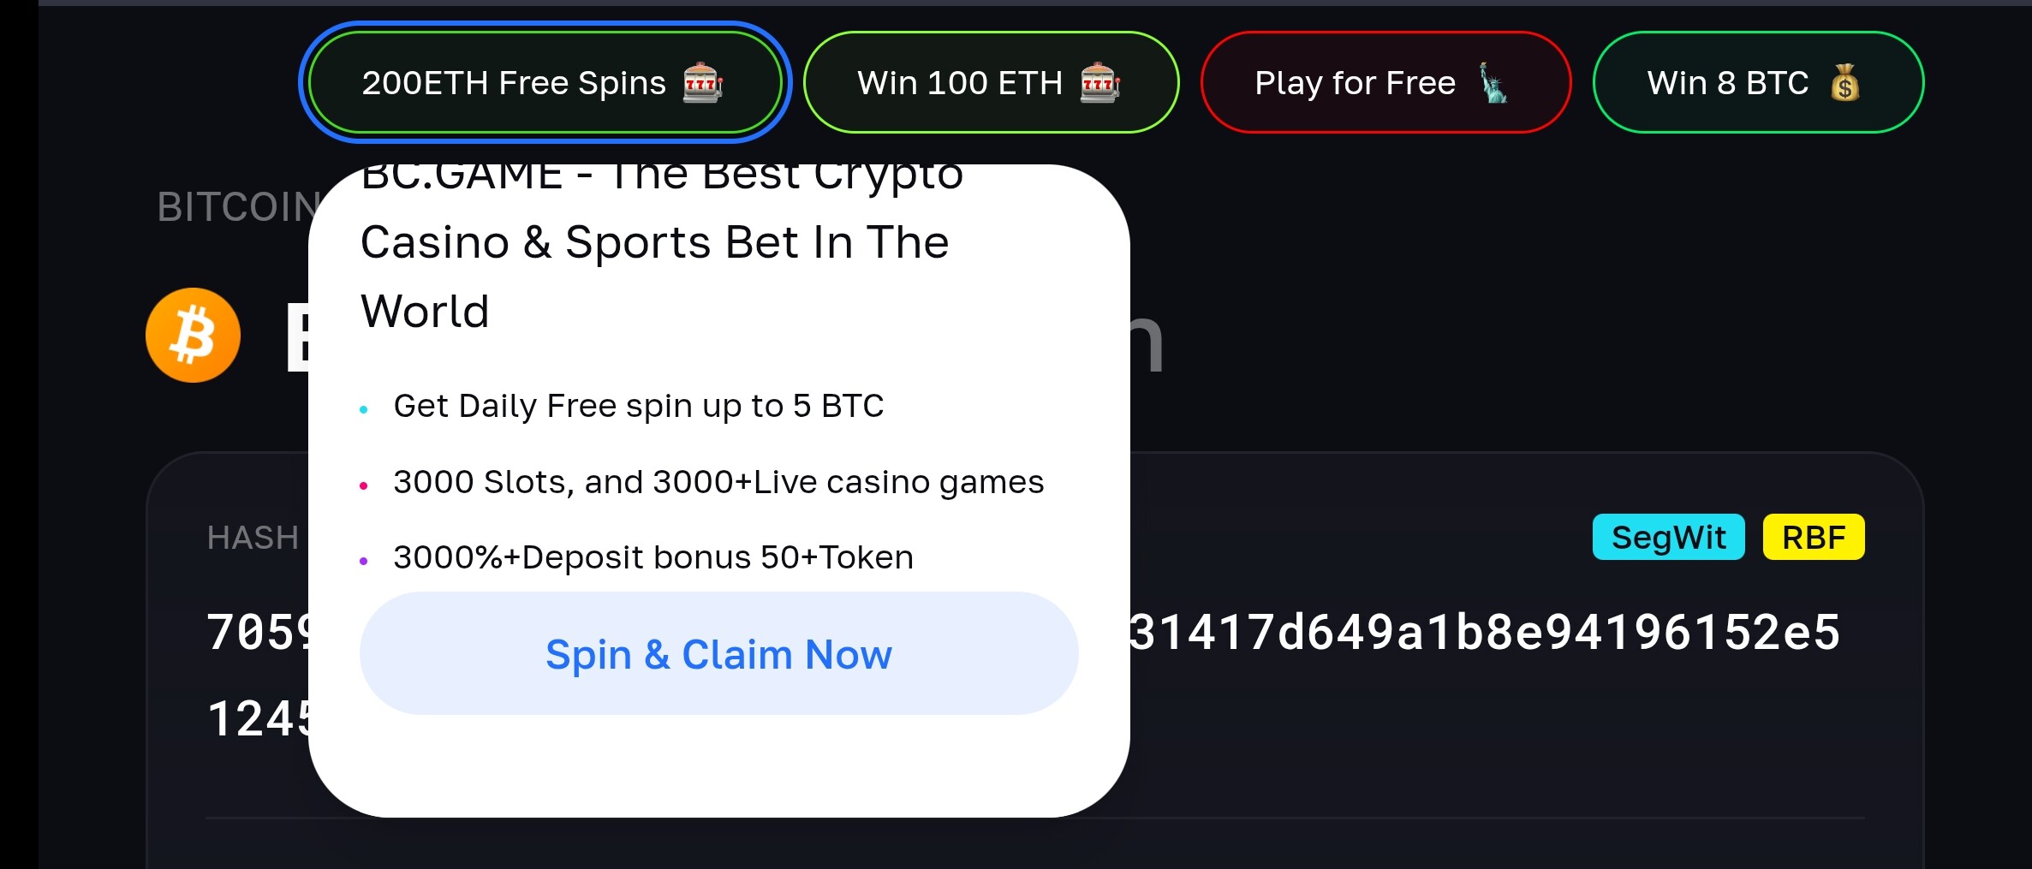Viewport: 2032px width, 869px height.
Task: Click the hash text starting with 1245
Action: (x=259, y=717)
